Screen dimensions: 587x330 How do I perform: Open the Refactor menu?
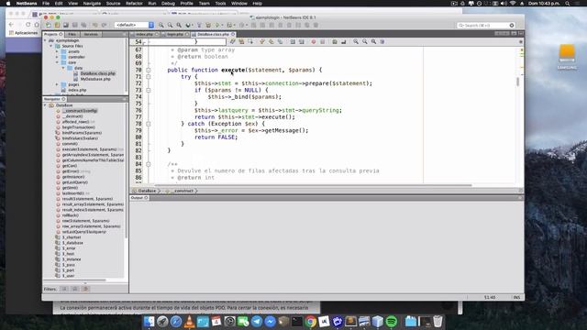(x=134, y=4)
